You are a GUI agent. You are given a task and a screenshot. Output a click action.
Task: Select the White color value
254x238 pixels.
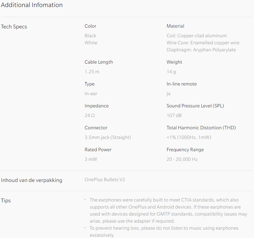(x=91, y=43)
